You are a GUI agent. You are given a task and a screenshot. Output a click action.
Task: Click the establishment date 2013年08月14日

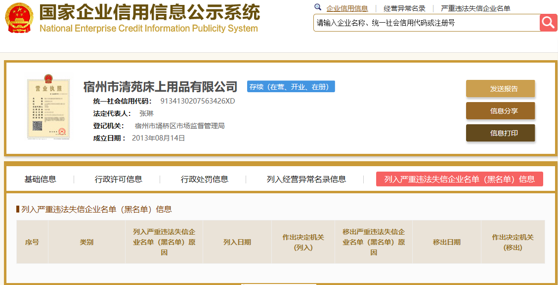(158, 138)
